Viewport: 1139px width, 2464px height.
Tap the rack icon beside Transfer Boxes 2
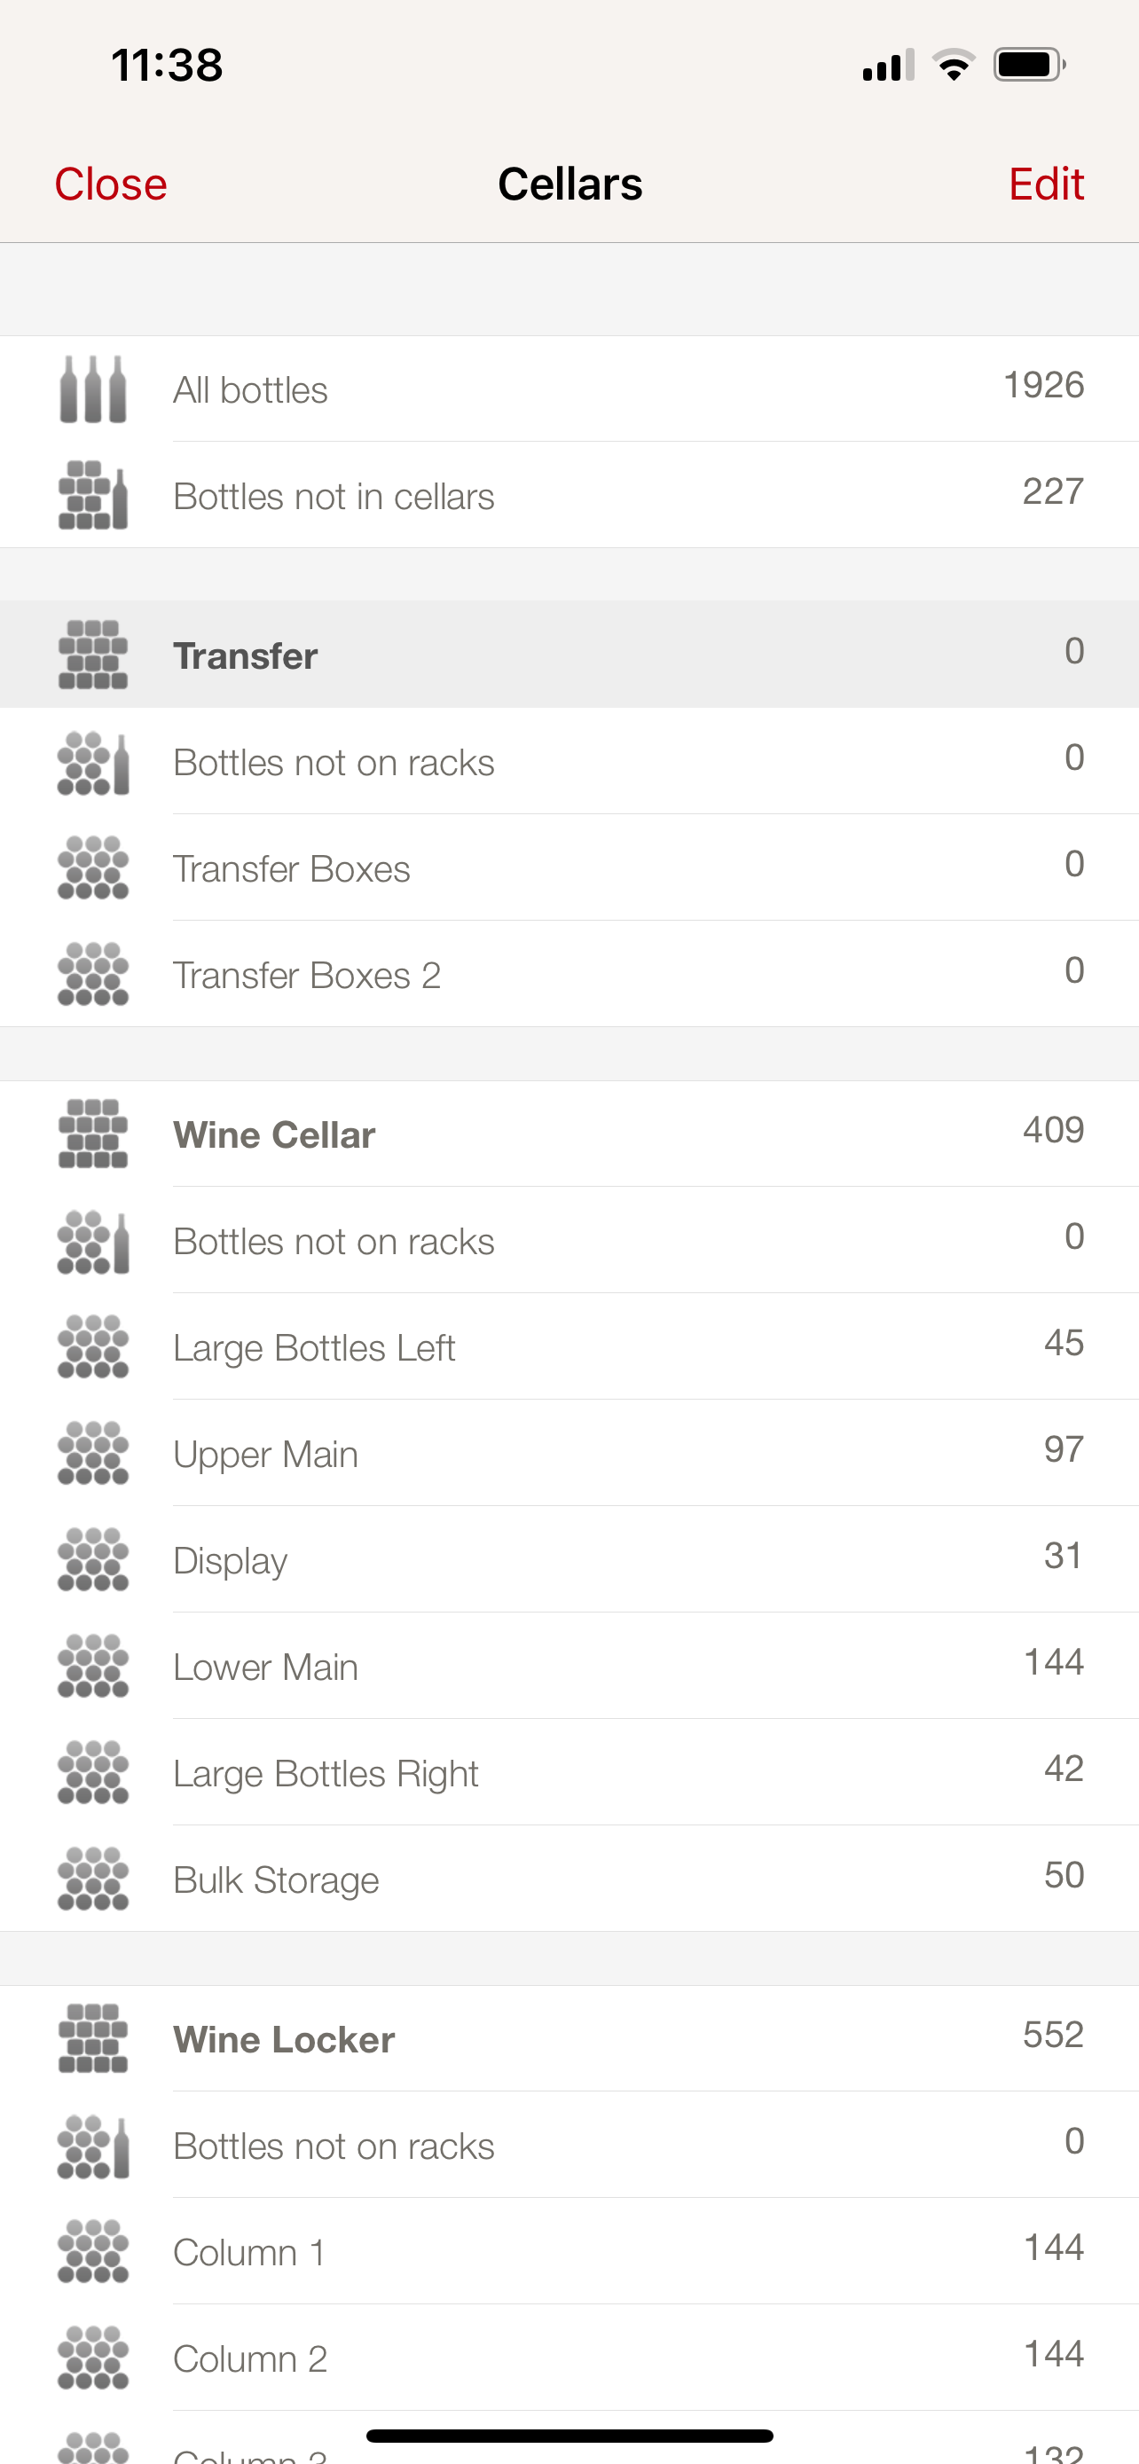point(93,975)
